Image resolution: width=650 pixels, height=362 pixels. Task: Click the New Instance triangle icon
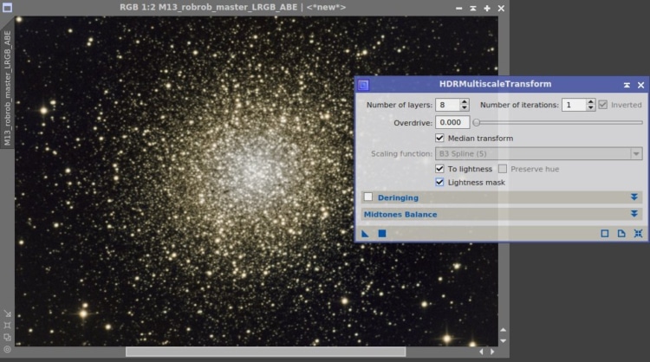(x=365, y=234)
